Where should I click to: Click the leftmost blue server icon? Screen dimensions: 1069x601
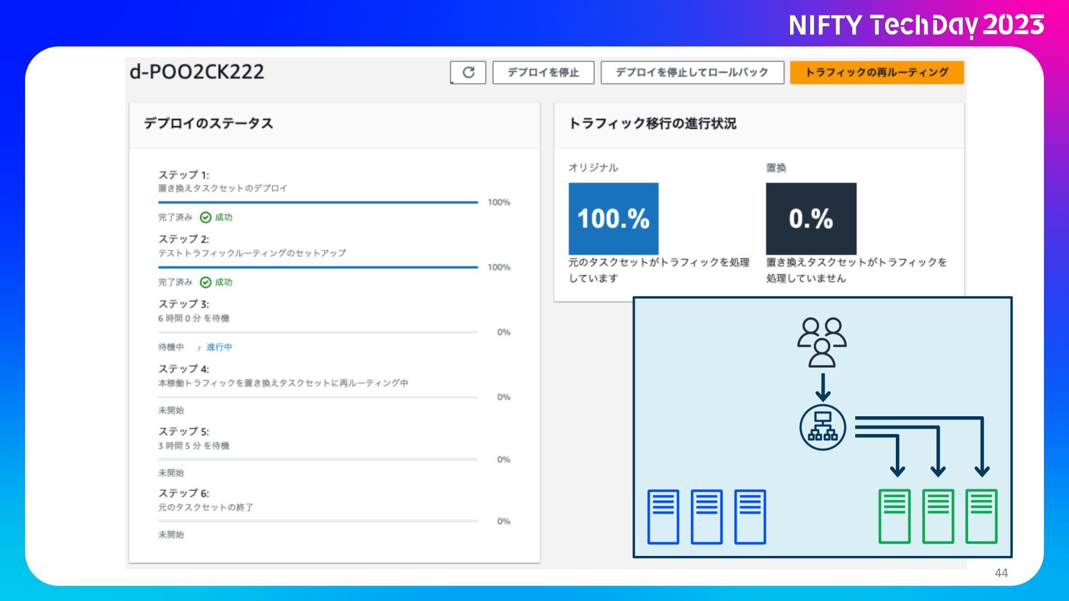click(x=663, y=516)
